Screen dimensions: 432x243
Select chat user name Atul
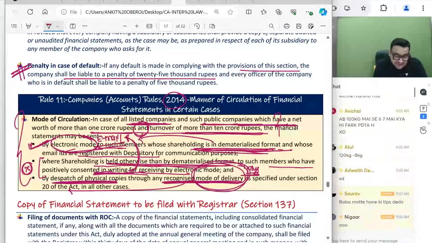click(349, 147)
